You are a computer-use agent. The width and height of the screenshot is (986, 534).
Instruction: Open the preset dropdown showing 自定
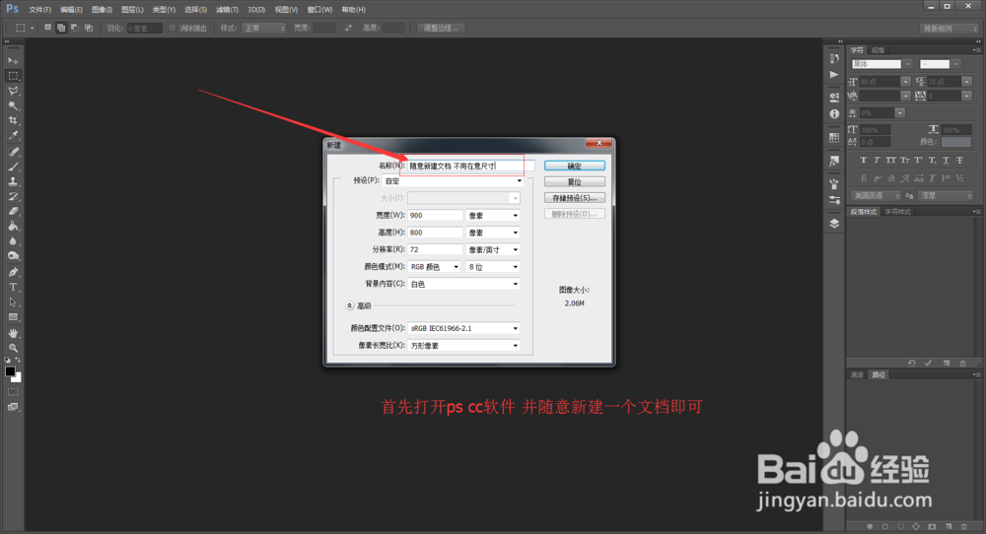[x=453, y=181]
